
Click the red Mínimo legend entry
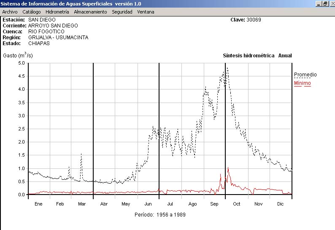click(x=302, y=83)
